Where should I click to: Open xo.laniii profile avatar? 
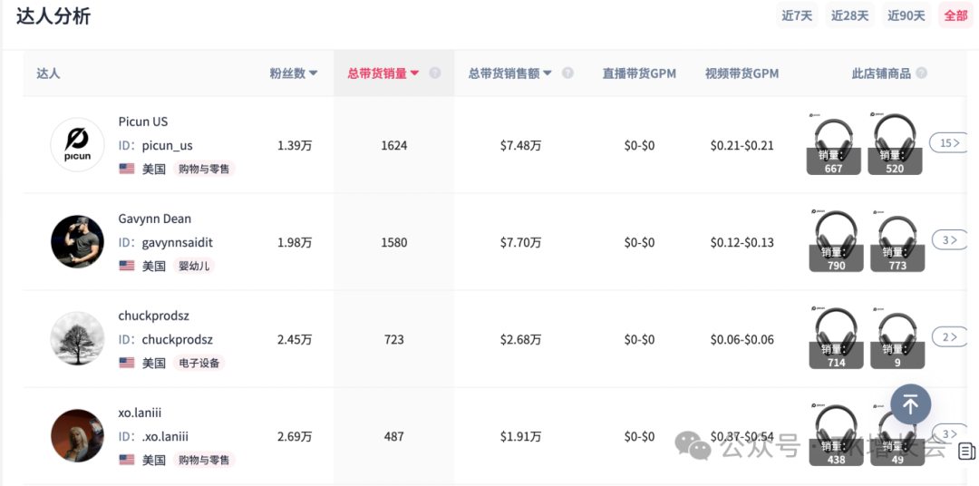coord(77,436)
